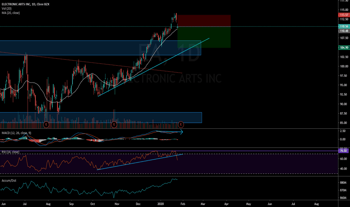
Task: Click the Apr label on the time axis
Action: 226,204
